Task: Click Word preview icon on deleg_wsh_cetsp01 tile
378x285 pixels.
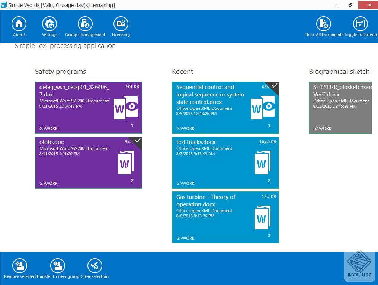Action: click(x=126, y=108)
